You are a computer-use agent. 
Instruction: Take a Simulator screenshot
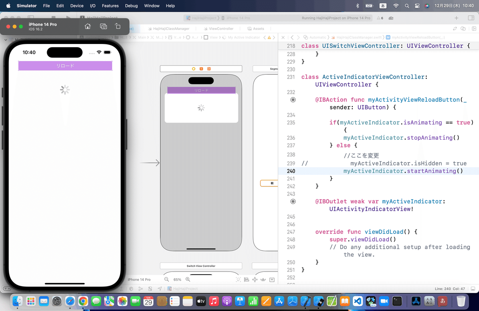[x=103, y=26]
